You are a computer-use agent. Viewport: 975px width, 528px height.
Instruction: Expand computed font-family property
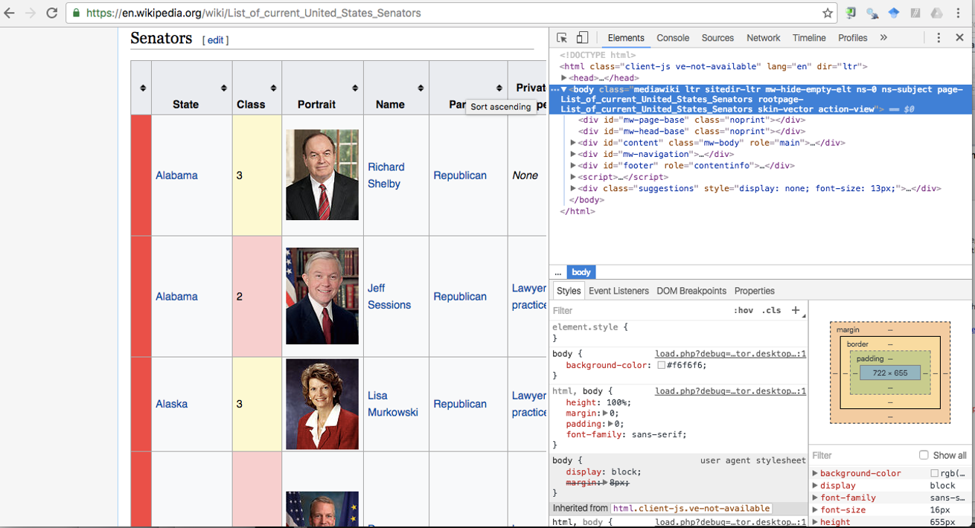coord(815,498)
